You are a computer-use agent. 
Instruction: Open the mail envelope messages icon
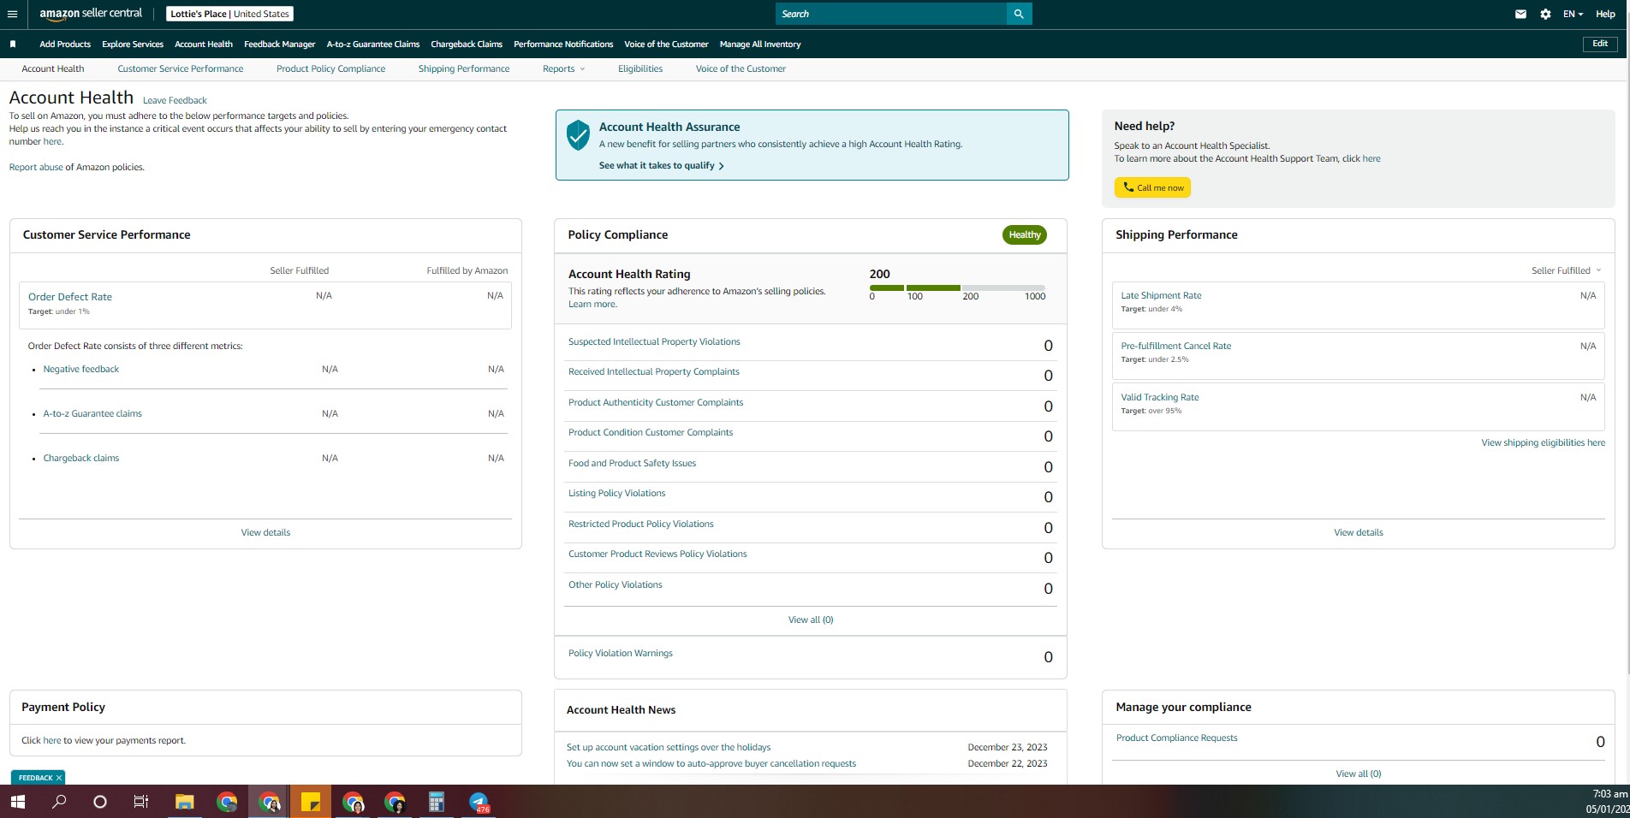[x=1520, y=14]
